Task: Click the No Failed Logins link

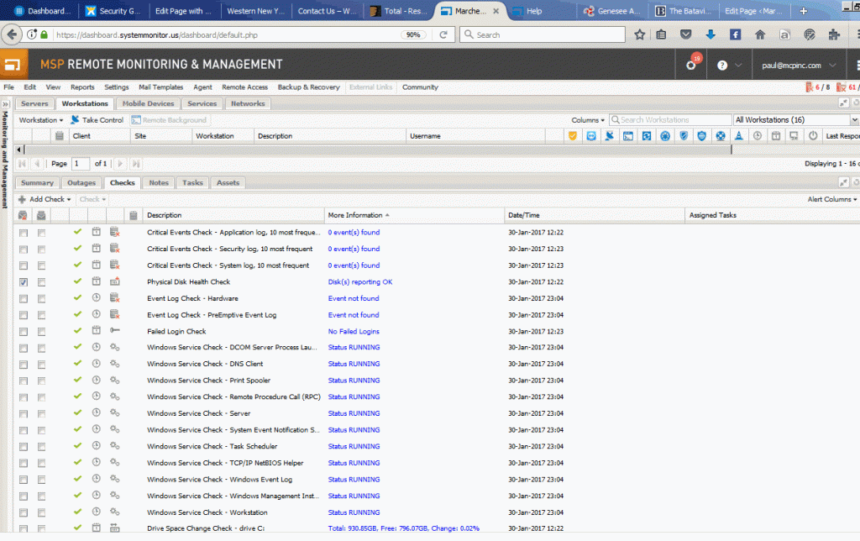Action: click(x=354, y=331)
